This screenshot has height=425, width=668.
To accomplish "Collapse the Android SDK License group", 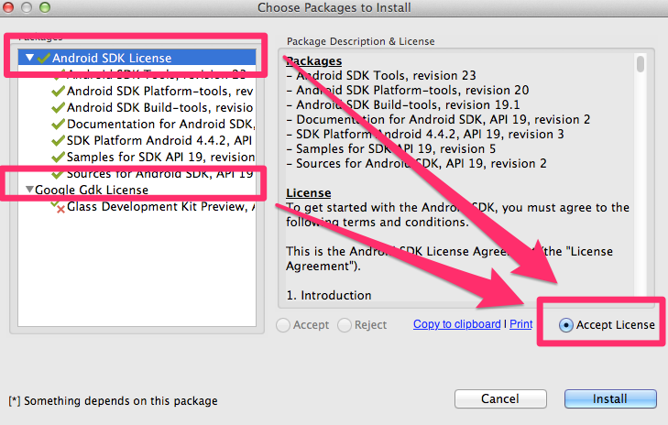I will pyautogui.click(x=29, y=57).
